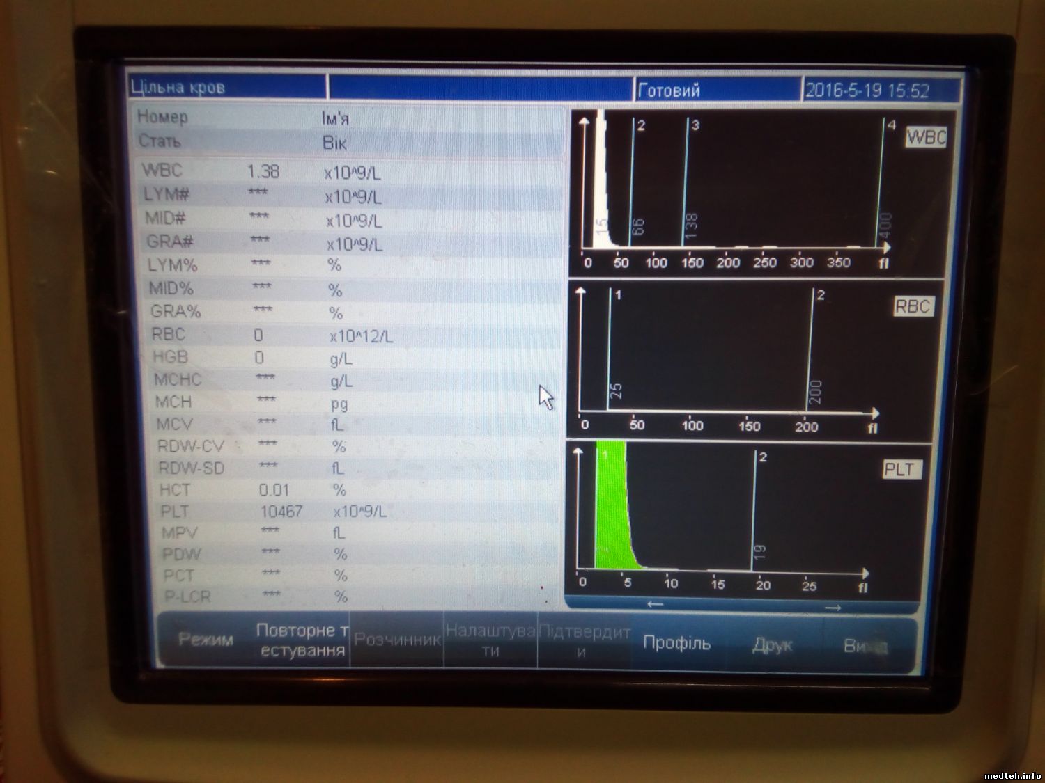Image resolution: width=1045 pixels, height=783 pixels.
Task: Click the right arrow below the PLT histogram
Action: click(x=833, y=608)
